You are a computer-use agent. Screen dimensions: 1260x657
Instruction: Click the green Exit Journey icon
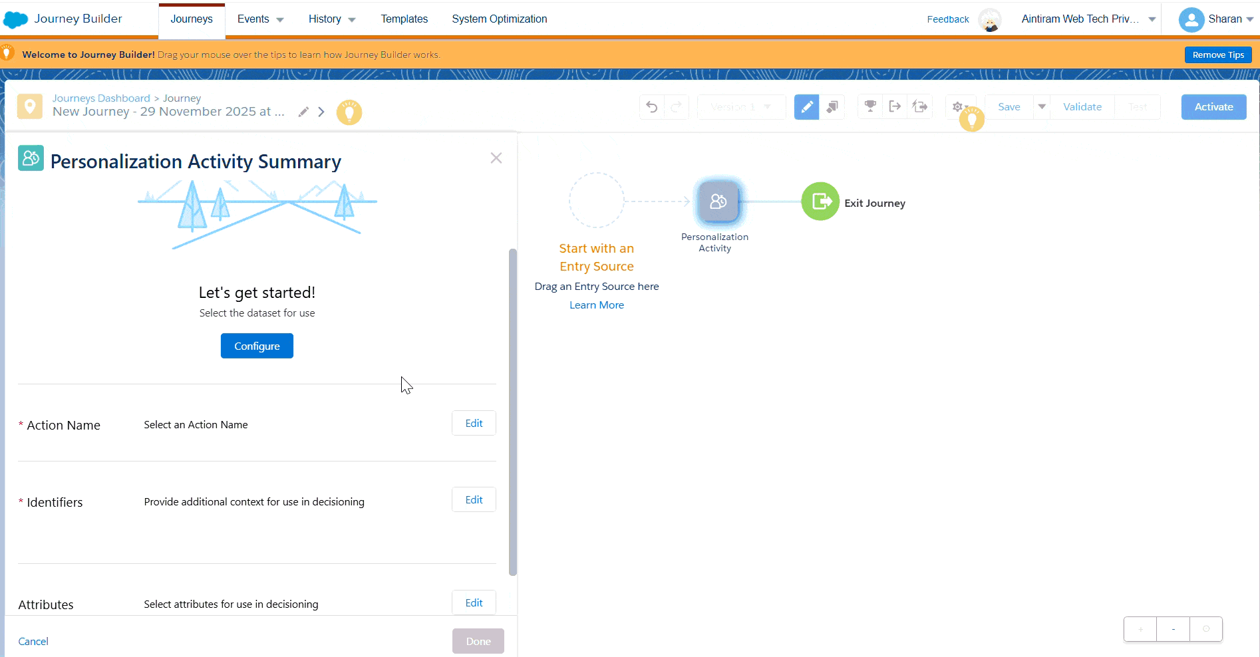click(x=820, y=201)
